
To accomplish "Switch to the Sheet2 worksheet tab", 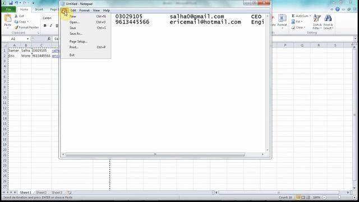I will pos(41,192).
